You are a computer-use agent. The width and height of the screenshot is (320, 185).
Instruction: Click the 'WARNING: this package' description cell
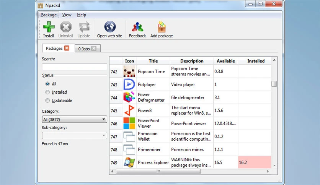pyautogui.click(x=192, y=162)
